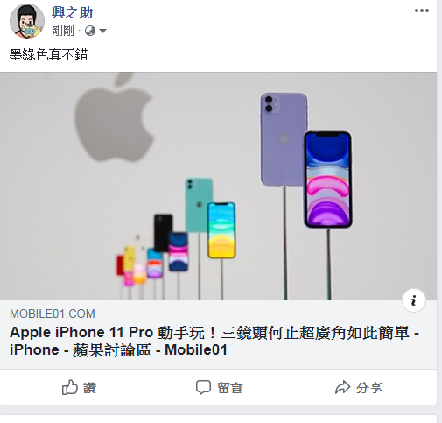
Task: Click the 墨綠色真不錯 post text
Action: coord(48,55)
